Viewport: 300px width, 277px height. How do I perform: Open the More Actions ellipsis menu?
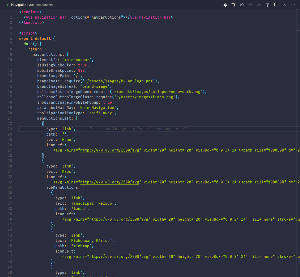pos(293,5)
